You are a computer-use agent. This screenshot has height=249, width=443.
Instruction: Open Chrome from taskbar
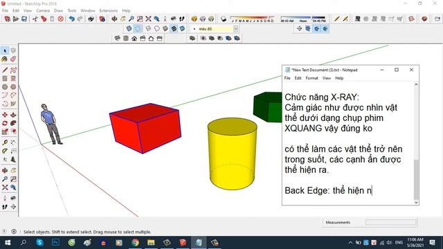(135, 243)
